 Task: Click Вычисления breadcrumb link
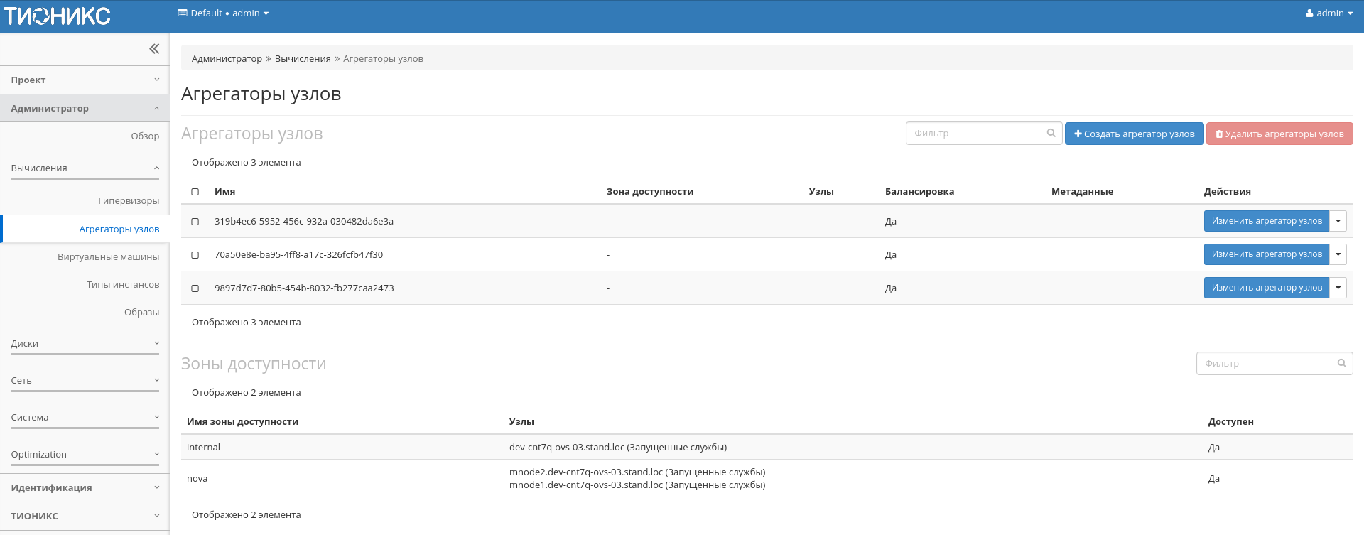coord(303,59)
